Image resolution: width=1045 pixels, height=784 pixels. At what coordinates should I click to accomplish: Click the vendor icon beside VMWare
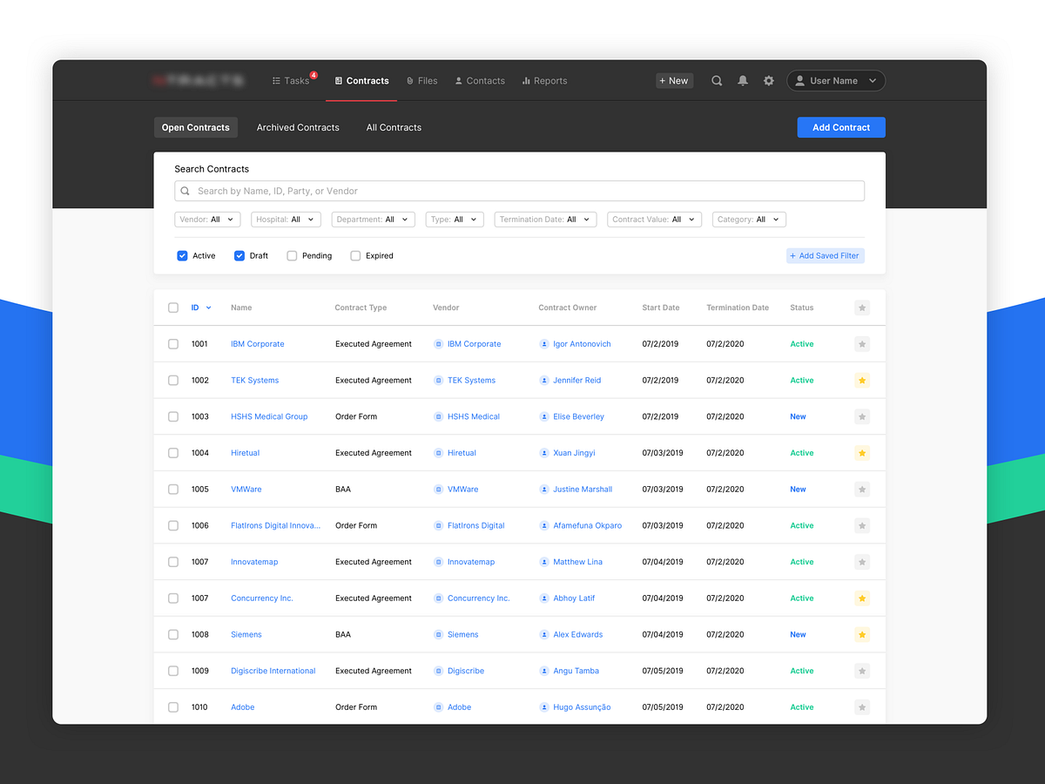(437, 489)
